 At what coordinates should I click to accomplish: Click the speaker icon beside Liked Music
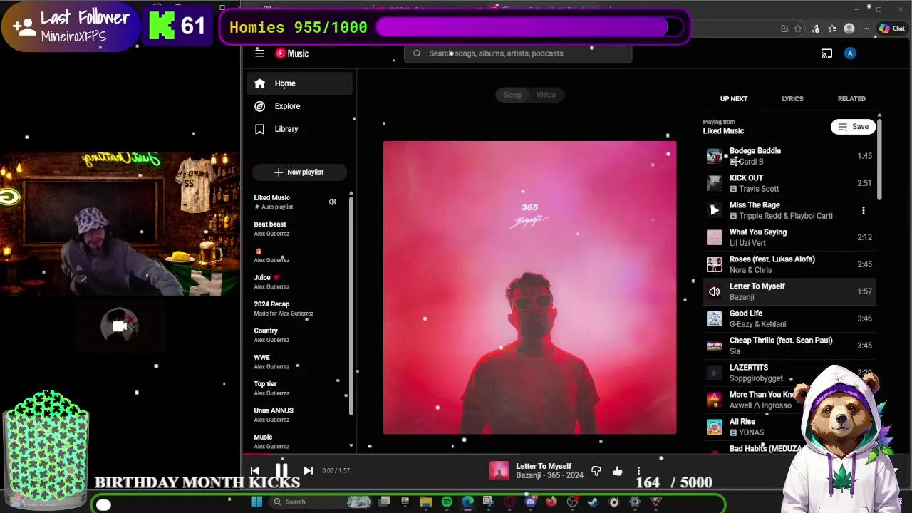[332, 202]
